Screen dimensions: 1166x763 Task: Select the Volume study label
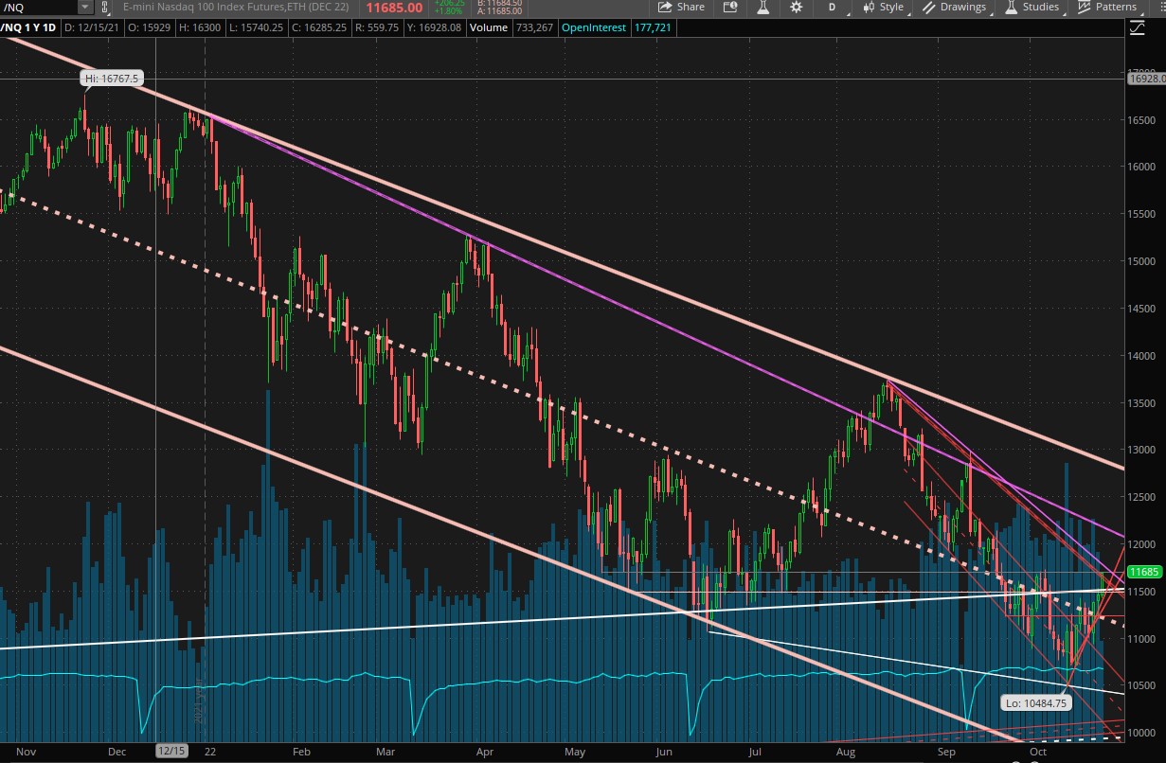[x=488, y=27]
